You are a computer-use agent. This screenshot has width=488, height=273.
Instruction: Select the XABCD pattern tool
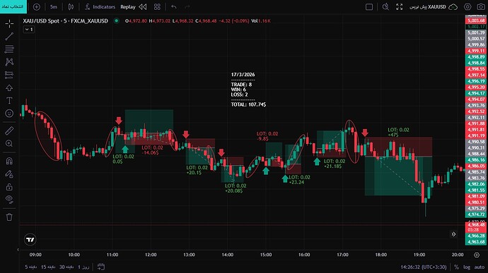[9, 62]
